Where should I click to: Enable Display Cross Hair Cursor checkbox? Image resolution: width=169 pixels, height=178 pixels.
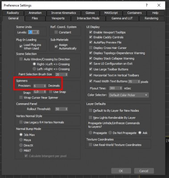click(91, 48)
